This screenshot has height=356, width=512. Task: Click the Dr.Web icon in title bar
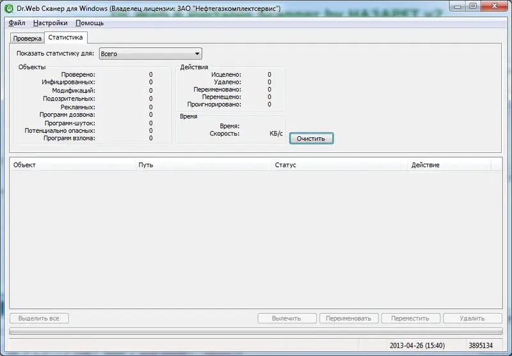coord(9,8)
